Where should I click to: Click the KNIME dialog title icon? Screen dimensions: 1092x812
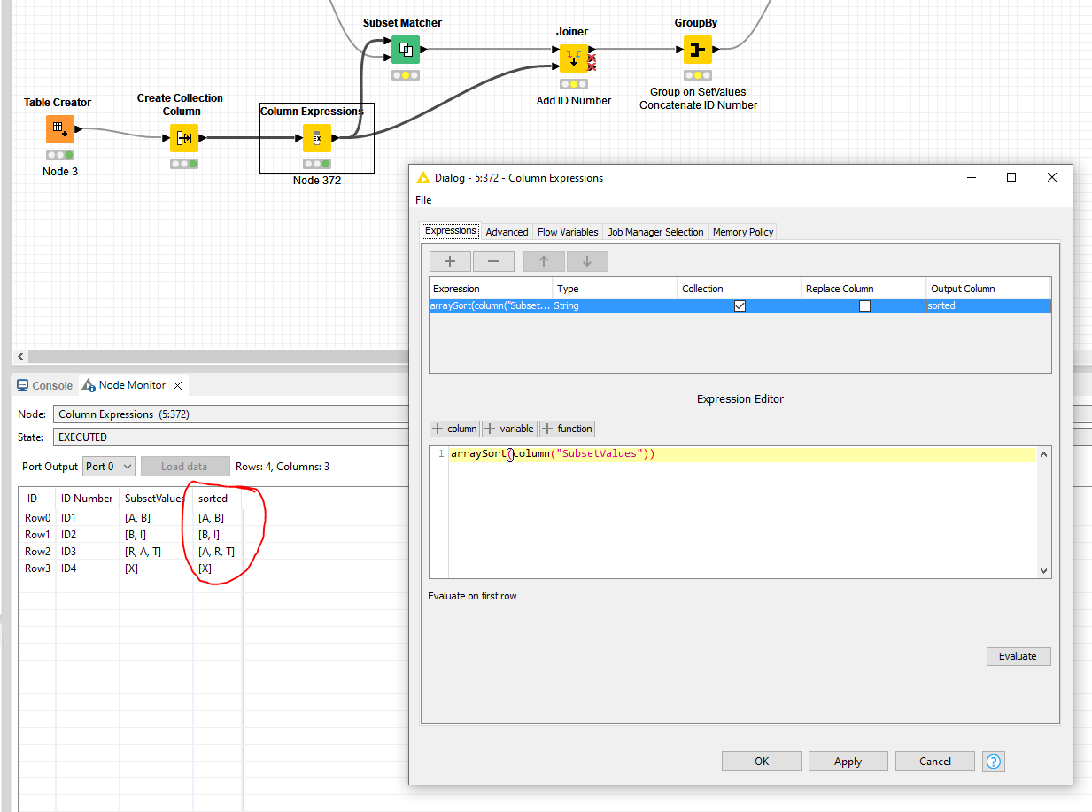tap(423, 178)
